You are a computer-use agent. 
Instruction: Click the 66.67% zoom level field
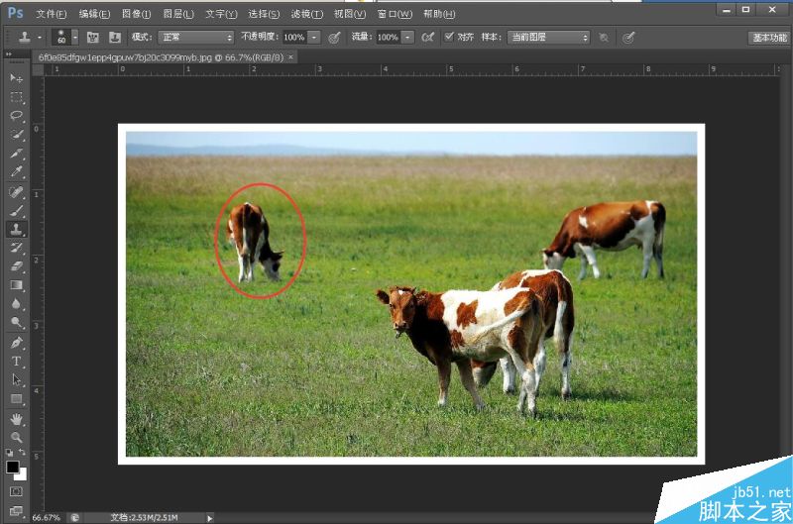coord(46,517)
